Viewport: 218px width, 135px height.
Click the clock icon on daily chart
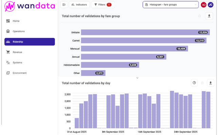point(194,83)
